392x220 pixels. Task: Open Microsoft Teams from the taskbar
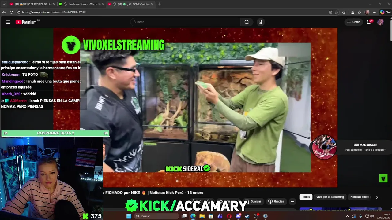220,216
